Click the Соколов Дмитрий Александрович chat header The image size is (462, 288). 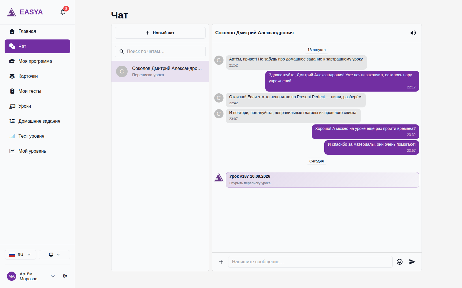(x=254, y=33)
